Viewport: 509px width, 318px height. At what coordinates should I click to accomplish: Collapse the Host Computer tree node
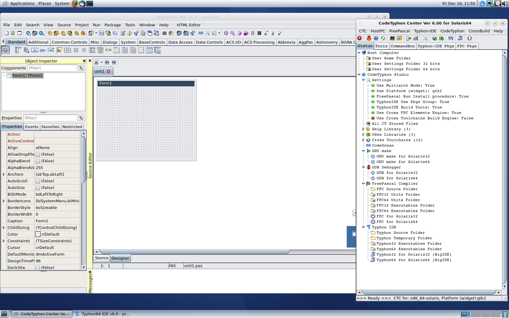tap(359, 53)
